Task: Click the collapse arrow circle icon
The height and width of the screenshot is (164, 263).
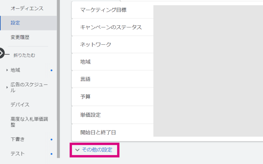Action: point(2,53)
